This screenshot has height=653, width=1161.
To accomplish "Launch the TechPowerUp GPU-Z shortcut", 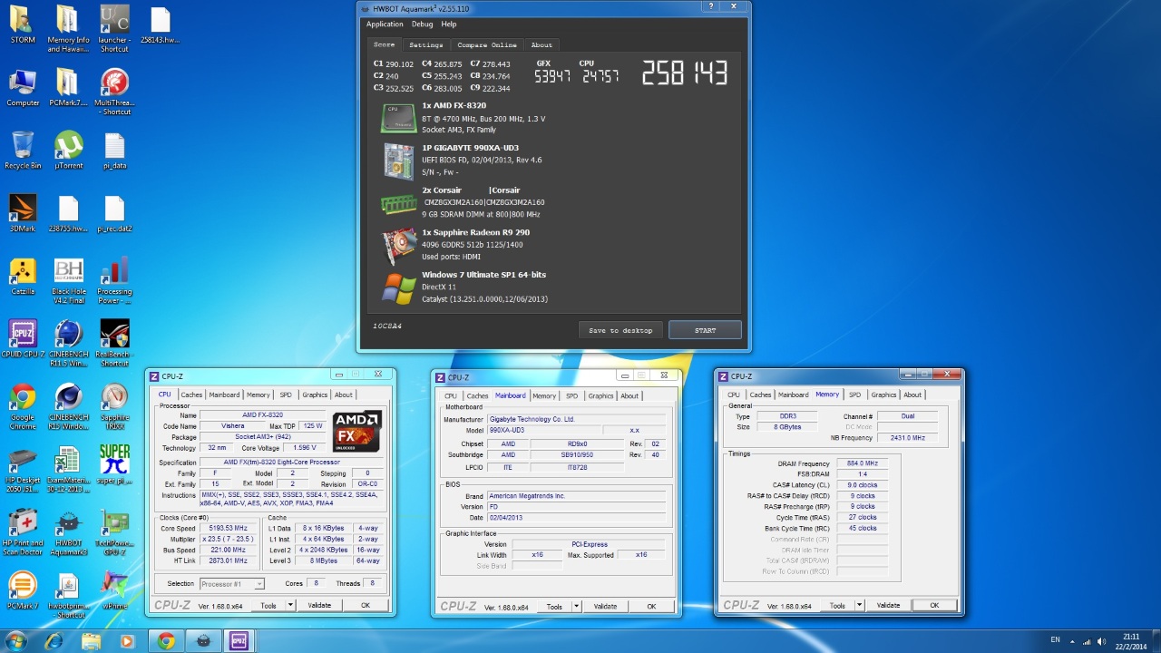I will click(x=114, y=533).
